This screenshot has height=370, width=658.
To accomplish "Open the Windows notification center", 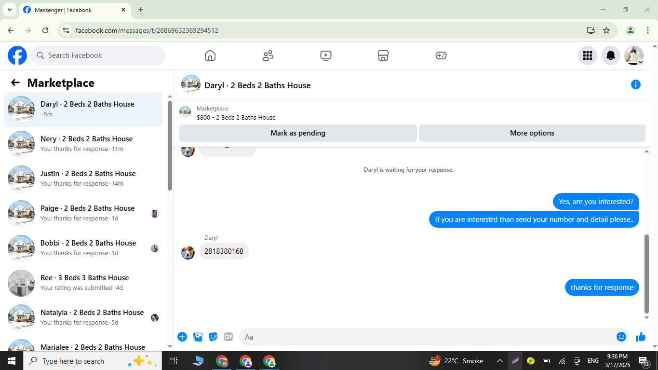I will pos(644,361).
